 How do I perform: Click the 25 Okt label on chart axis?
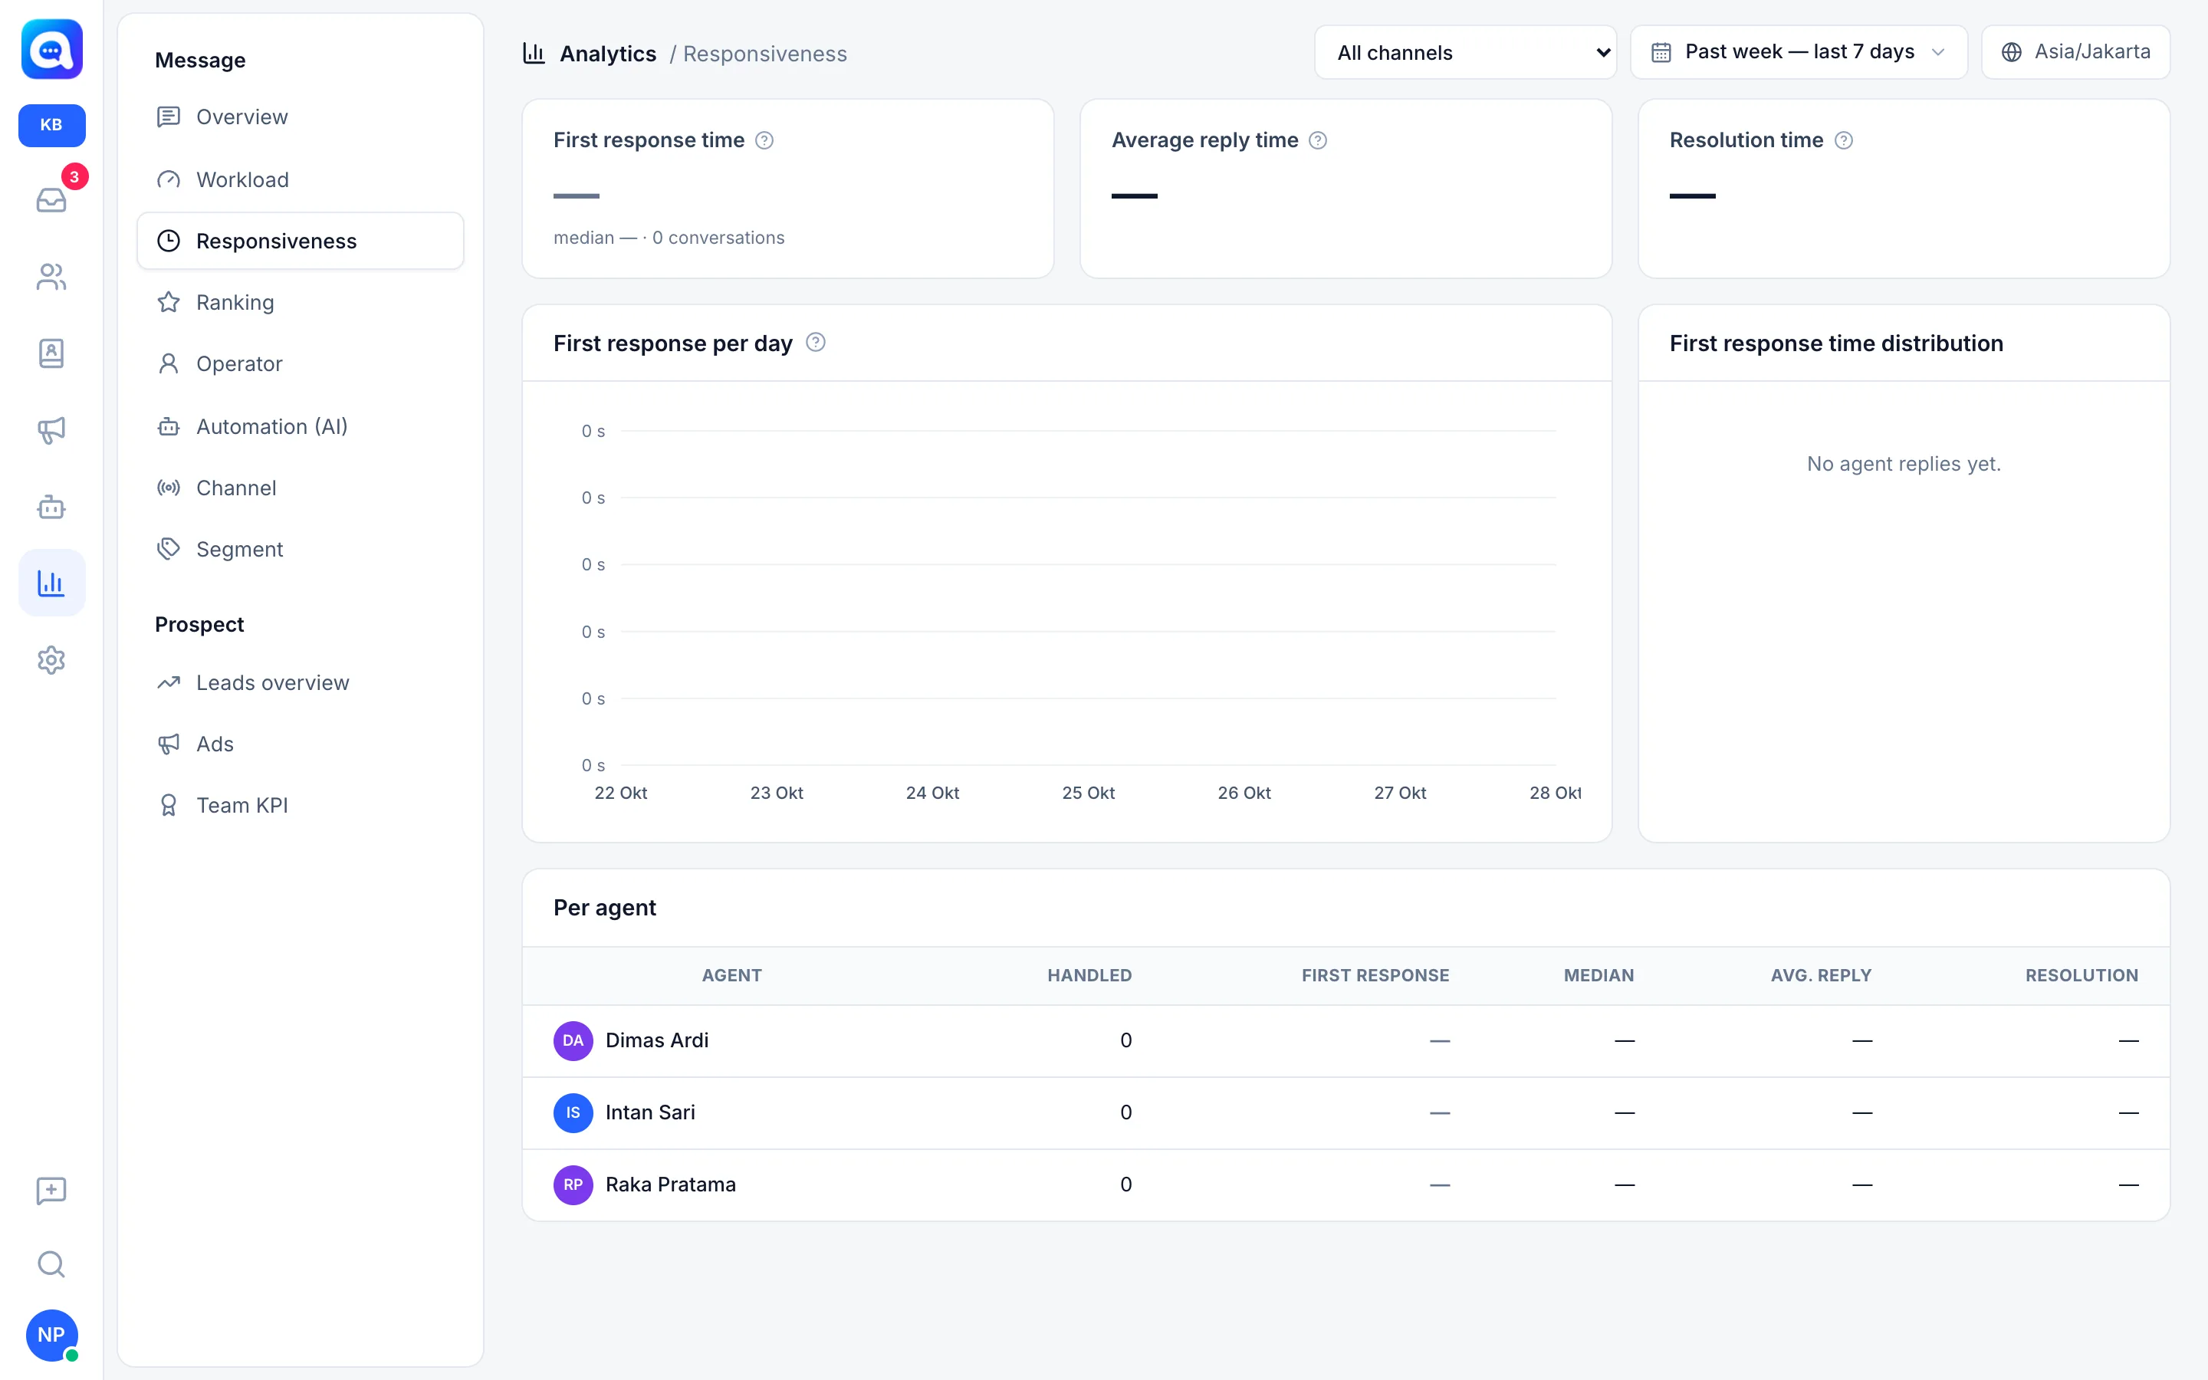click(1089, 793)
